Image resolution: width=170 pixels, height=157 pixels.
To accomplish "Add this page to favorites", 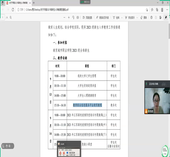I will pyautogui.click(x=147, y=10).
